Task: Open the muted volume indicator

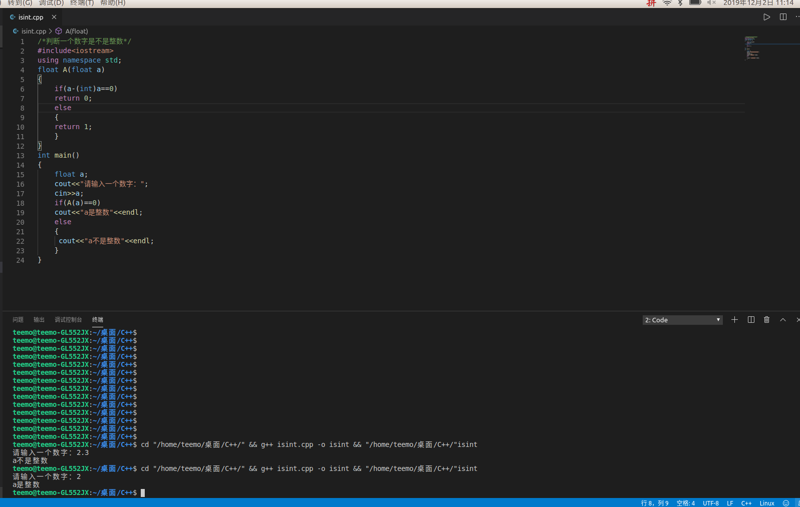Action: tap(711, 3)
